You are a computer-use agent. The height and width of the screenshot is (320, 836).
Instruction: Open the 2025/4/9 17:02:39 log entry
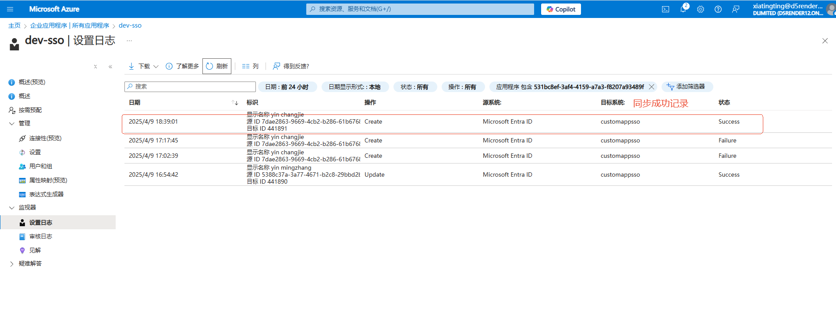[478, 156]
